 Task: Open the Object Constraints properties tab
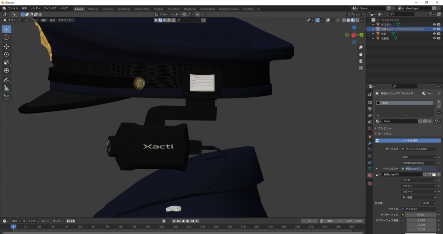[x=370, y=162]
